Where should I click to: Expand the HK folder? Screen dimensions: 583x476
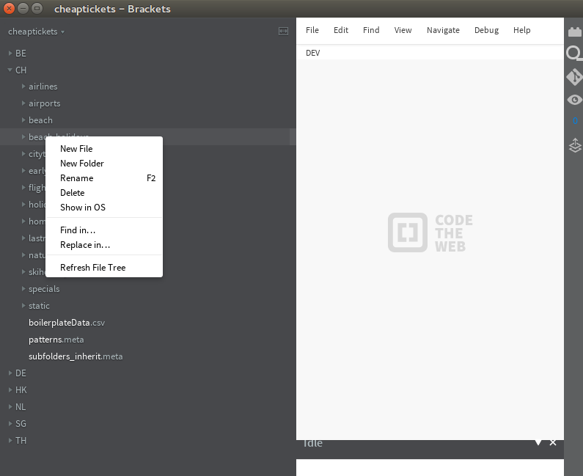coord(10,389)
